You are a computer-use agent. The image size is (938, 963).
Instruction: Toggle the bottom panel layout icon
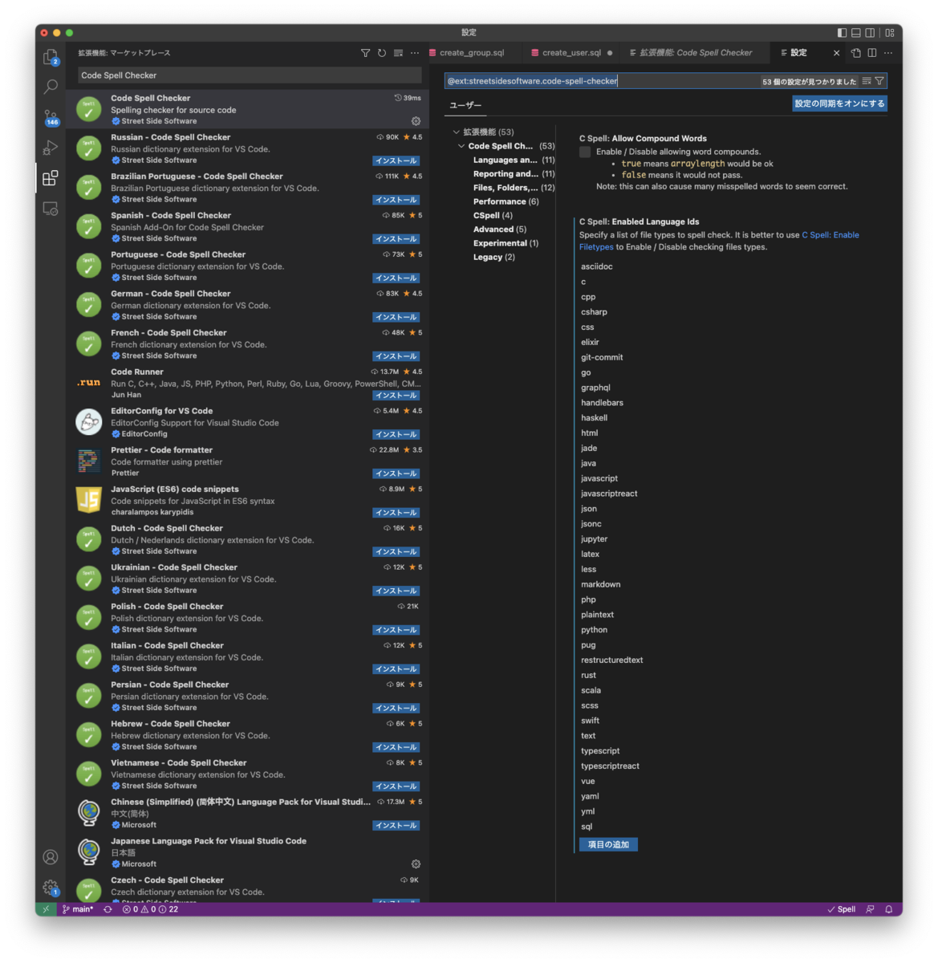coord(856,33)
